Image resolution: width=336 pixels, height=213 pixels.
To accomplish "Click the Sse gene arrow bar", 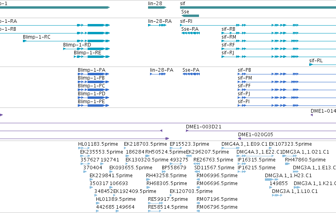I will (190, 16).
